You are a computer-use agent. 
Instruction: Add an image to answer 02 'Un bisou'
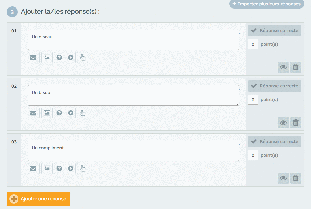click(x=47, y=113)
